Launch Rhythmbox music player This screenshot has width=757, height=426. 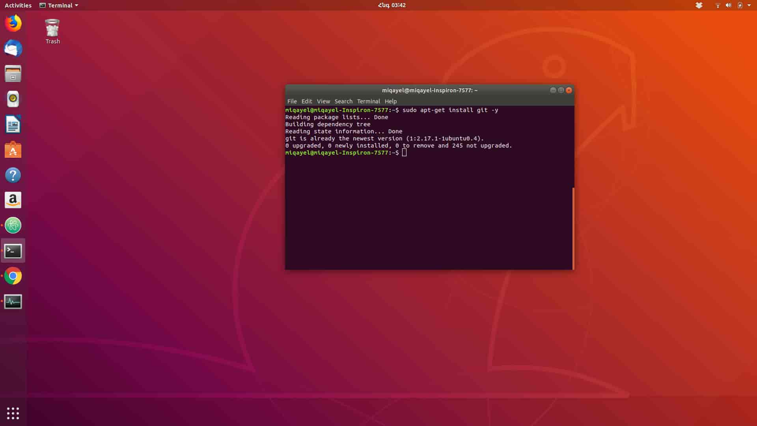pyautogui.click(x=13, y=99)
